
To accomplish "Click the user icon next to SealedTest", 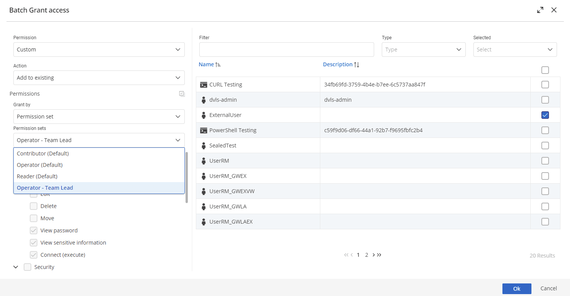I will click(203, 145).
